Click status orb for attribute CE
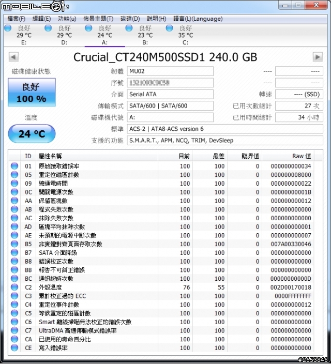This screenshot has width=331, height=364. point(14,348)
